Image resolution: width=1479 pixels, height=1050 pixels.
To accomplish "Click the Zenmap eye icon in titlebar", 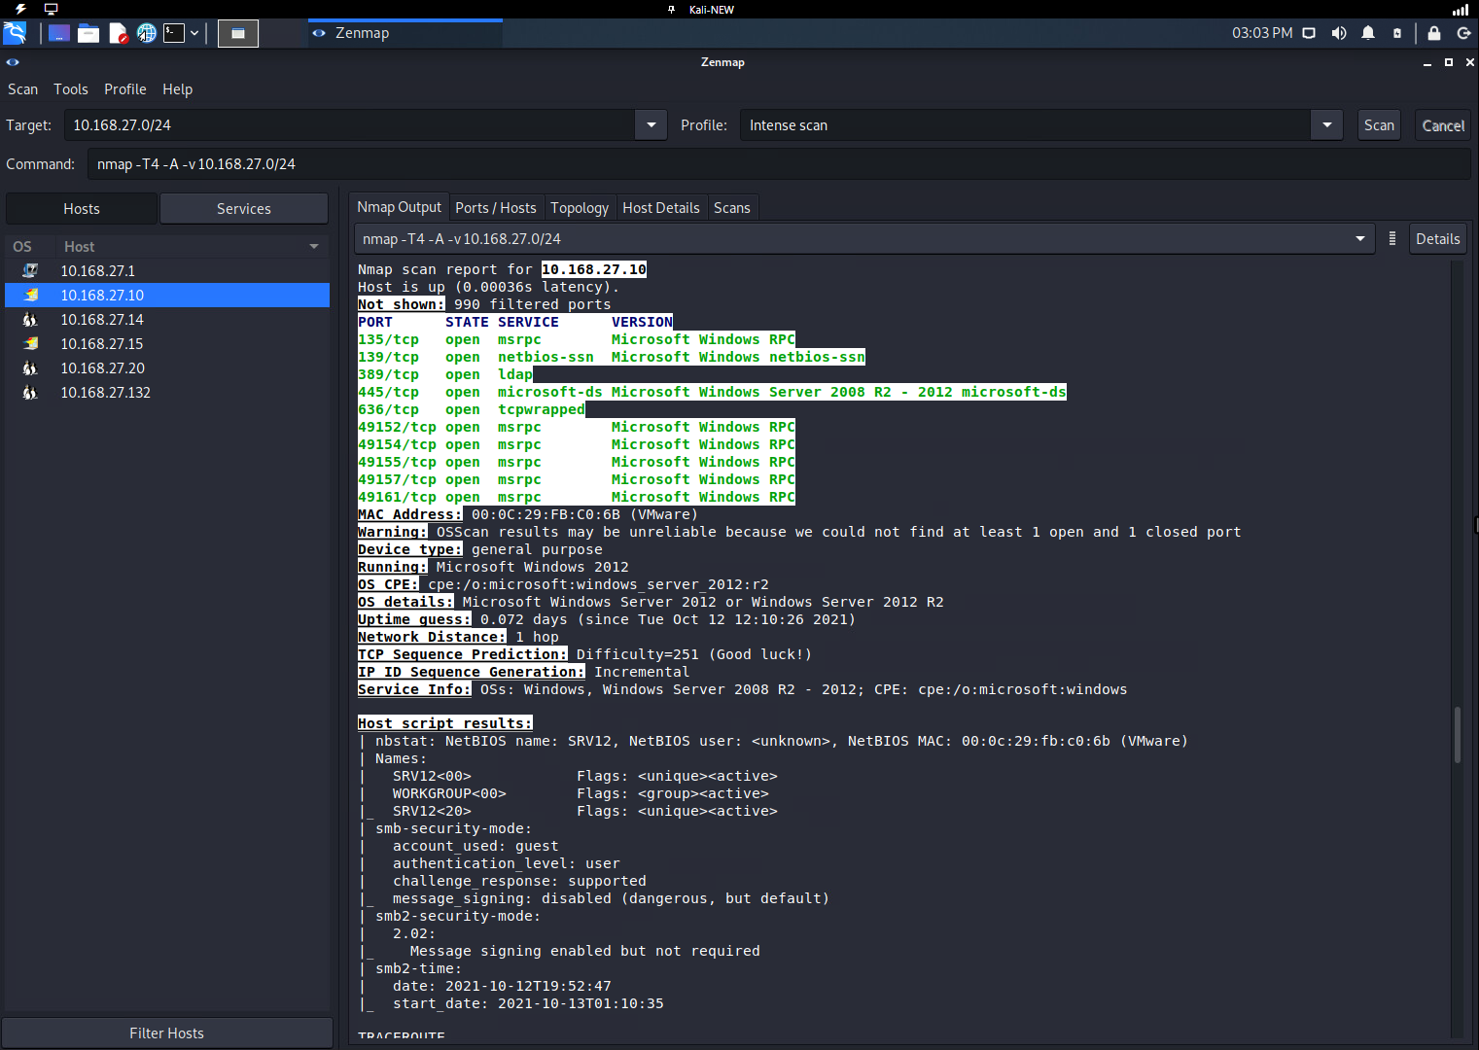I will coord(13,62).
